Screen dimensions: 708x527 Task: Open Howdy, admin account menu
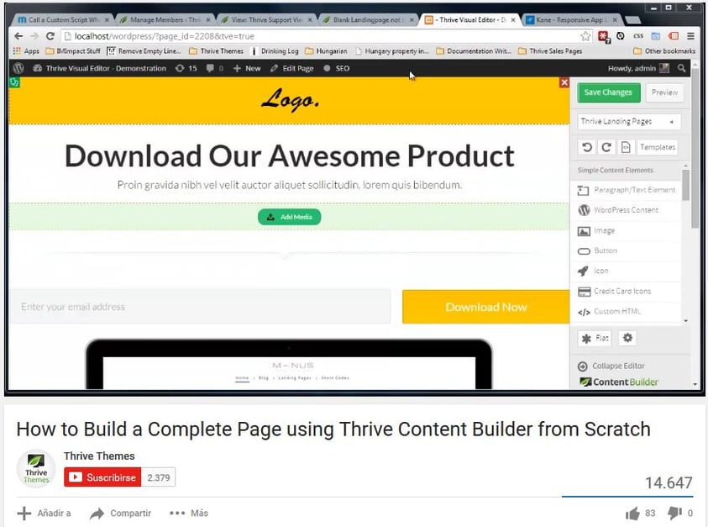(638, 68)
